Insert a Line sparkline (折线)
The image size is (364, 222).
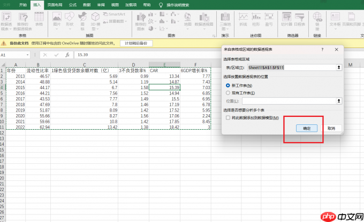[x=243, y=19]
